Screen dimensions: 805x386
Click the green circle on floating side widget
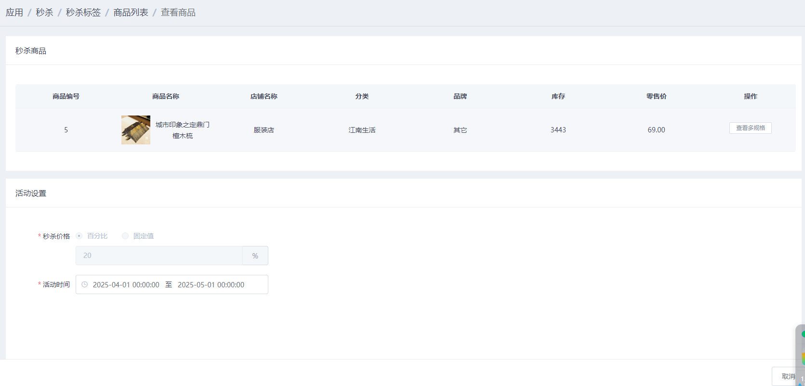[803, 334]
